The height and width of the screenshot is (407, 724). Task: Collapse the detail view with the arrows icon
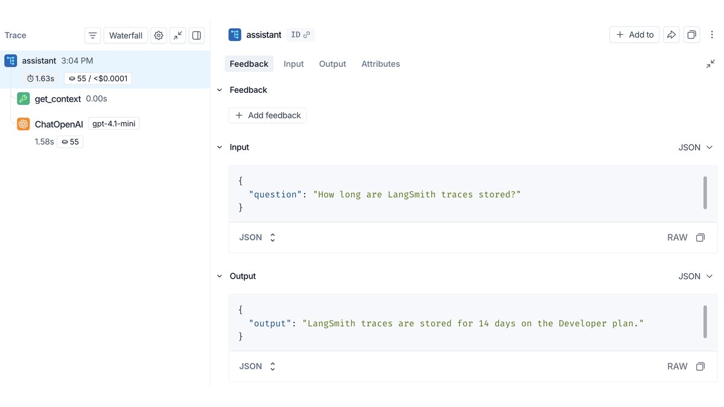click(x=711, y=64)
